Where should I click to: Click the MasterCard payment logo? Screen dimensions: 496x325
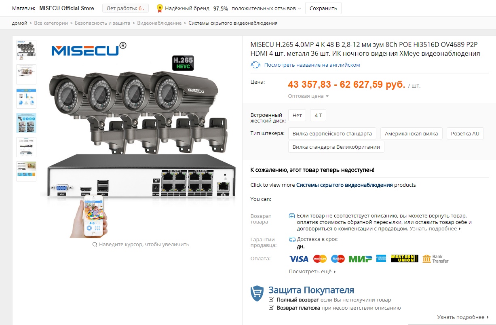click(x=320, y=259)
